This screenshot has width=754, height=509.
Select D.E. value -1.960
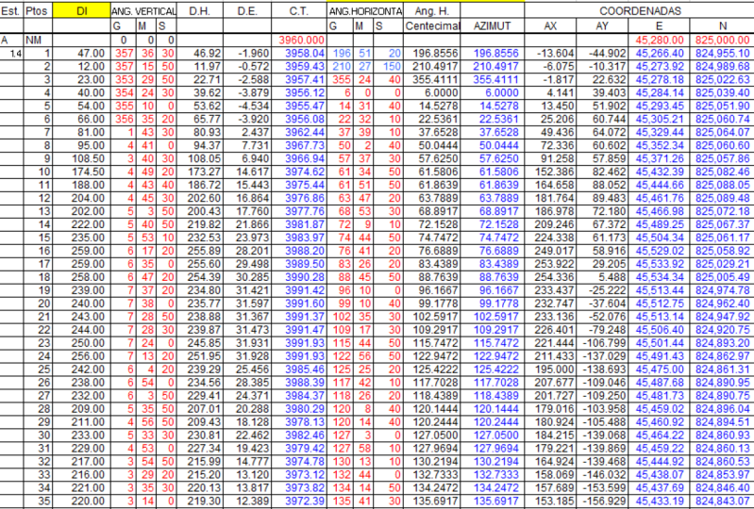click(253, 54)
